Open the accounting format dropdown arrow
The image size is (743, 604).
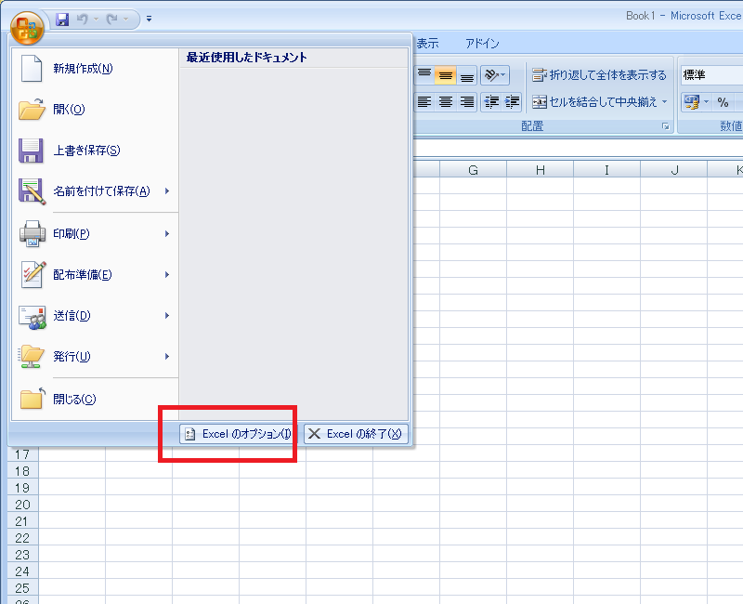tap(706, 102)
